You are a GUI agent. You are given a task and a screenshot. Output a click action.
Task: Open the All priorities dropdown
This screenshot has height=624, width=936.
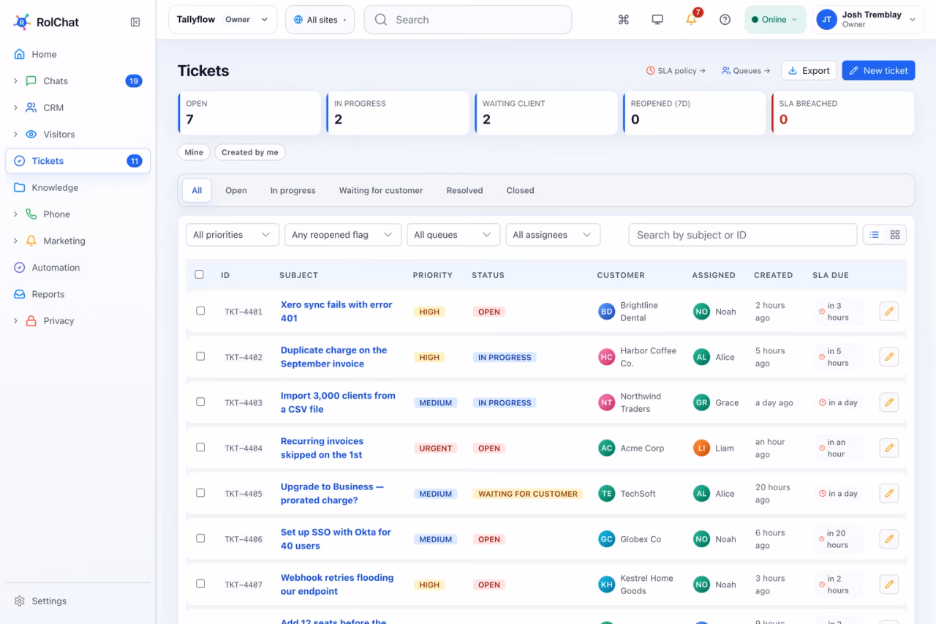coord(233,235)
